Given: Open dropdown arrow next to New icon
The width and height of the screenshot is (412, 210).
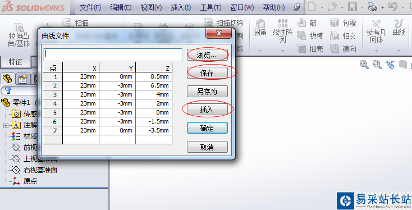Looking at the screenshot, I should [322, 7].
